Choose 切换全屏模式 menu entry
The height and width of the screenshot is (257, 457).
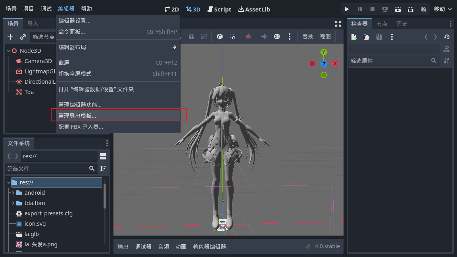(x=118, y=74)
